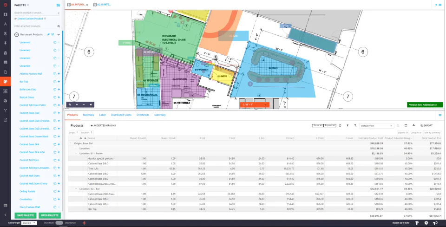
Task: Zoom in with the plus plan control
Action: coord(77,104)
